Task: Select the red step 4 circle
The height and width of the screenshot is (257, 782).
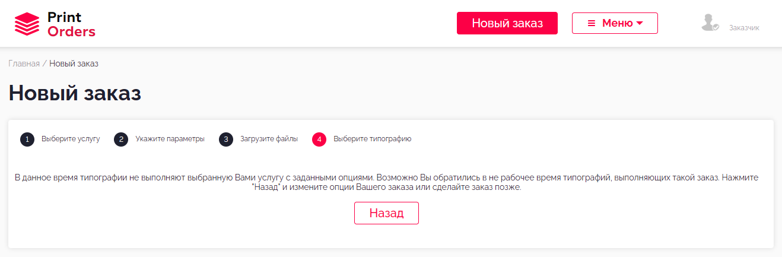Action: click(x=319, y=139)
